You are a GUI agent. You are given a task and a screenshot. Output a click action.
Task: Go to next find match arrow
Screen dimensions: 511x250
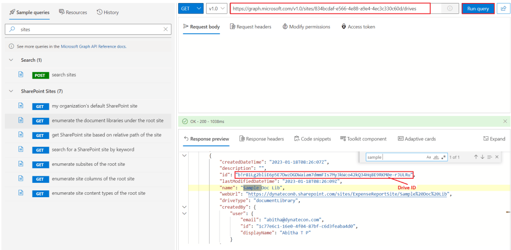coord(483,157)
